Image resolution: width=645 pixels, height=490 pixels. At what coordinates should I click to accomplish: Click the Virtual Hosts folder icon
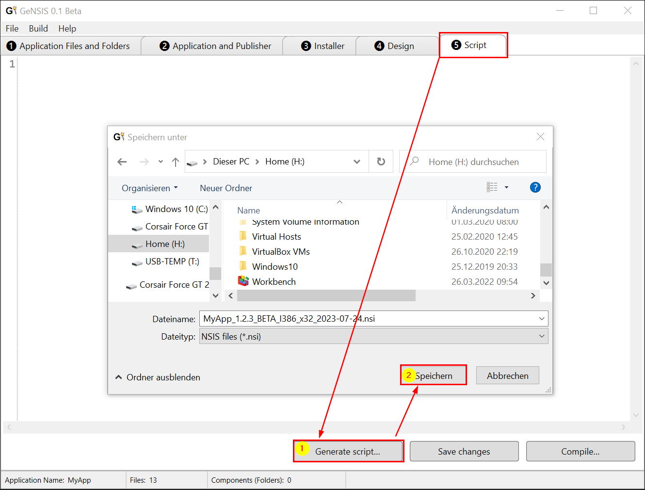pyautogui.click(x=243, y=236)
